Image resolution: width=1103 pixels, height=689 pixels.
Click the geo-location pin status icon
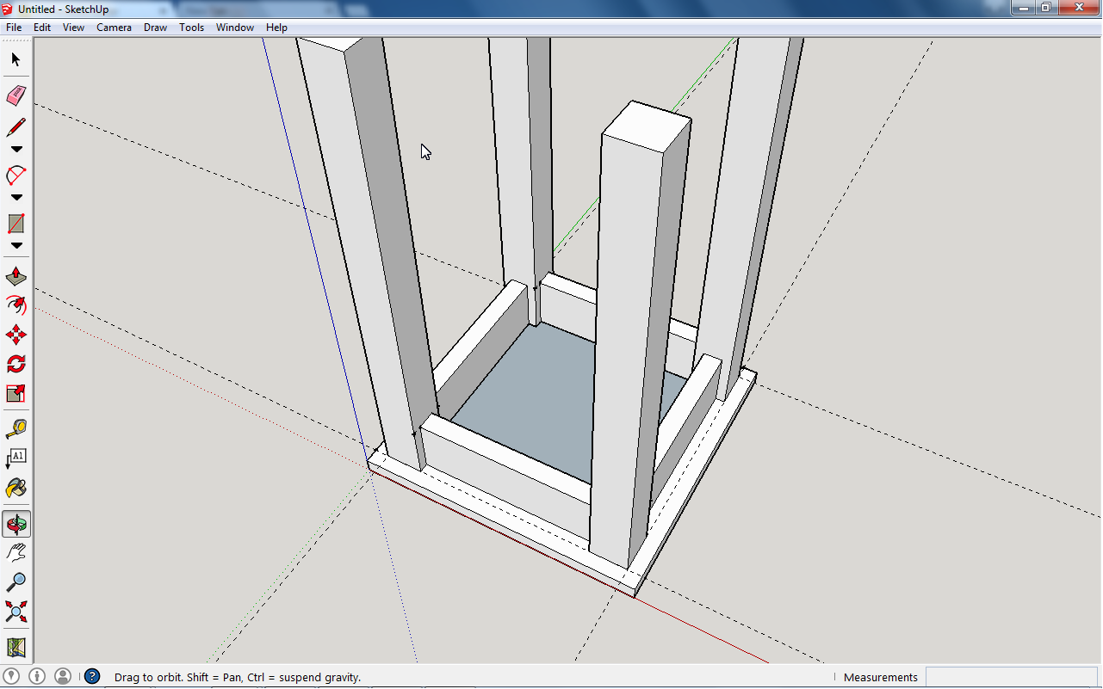pos(12,677)
